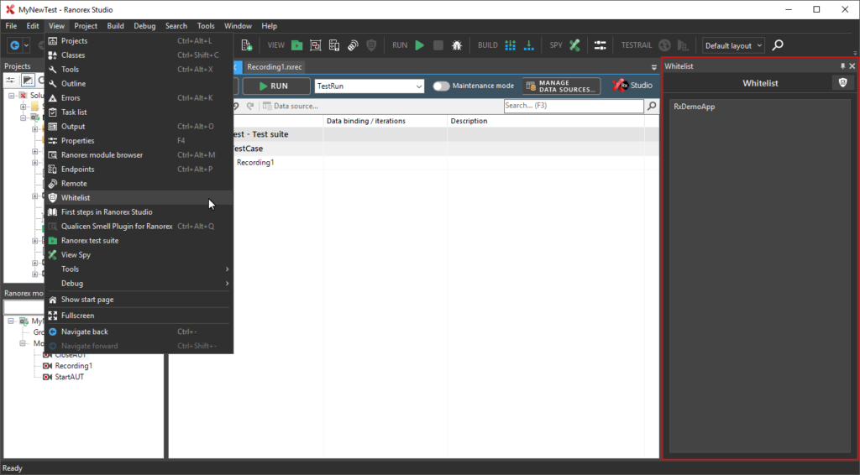
Task: Click the Projects panel sliders icon
Action: (x=10, y=80)
